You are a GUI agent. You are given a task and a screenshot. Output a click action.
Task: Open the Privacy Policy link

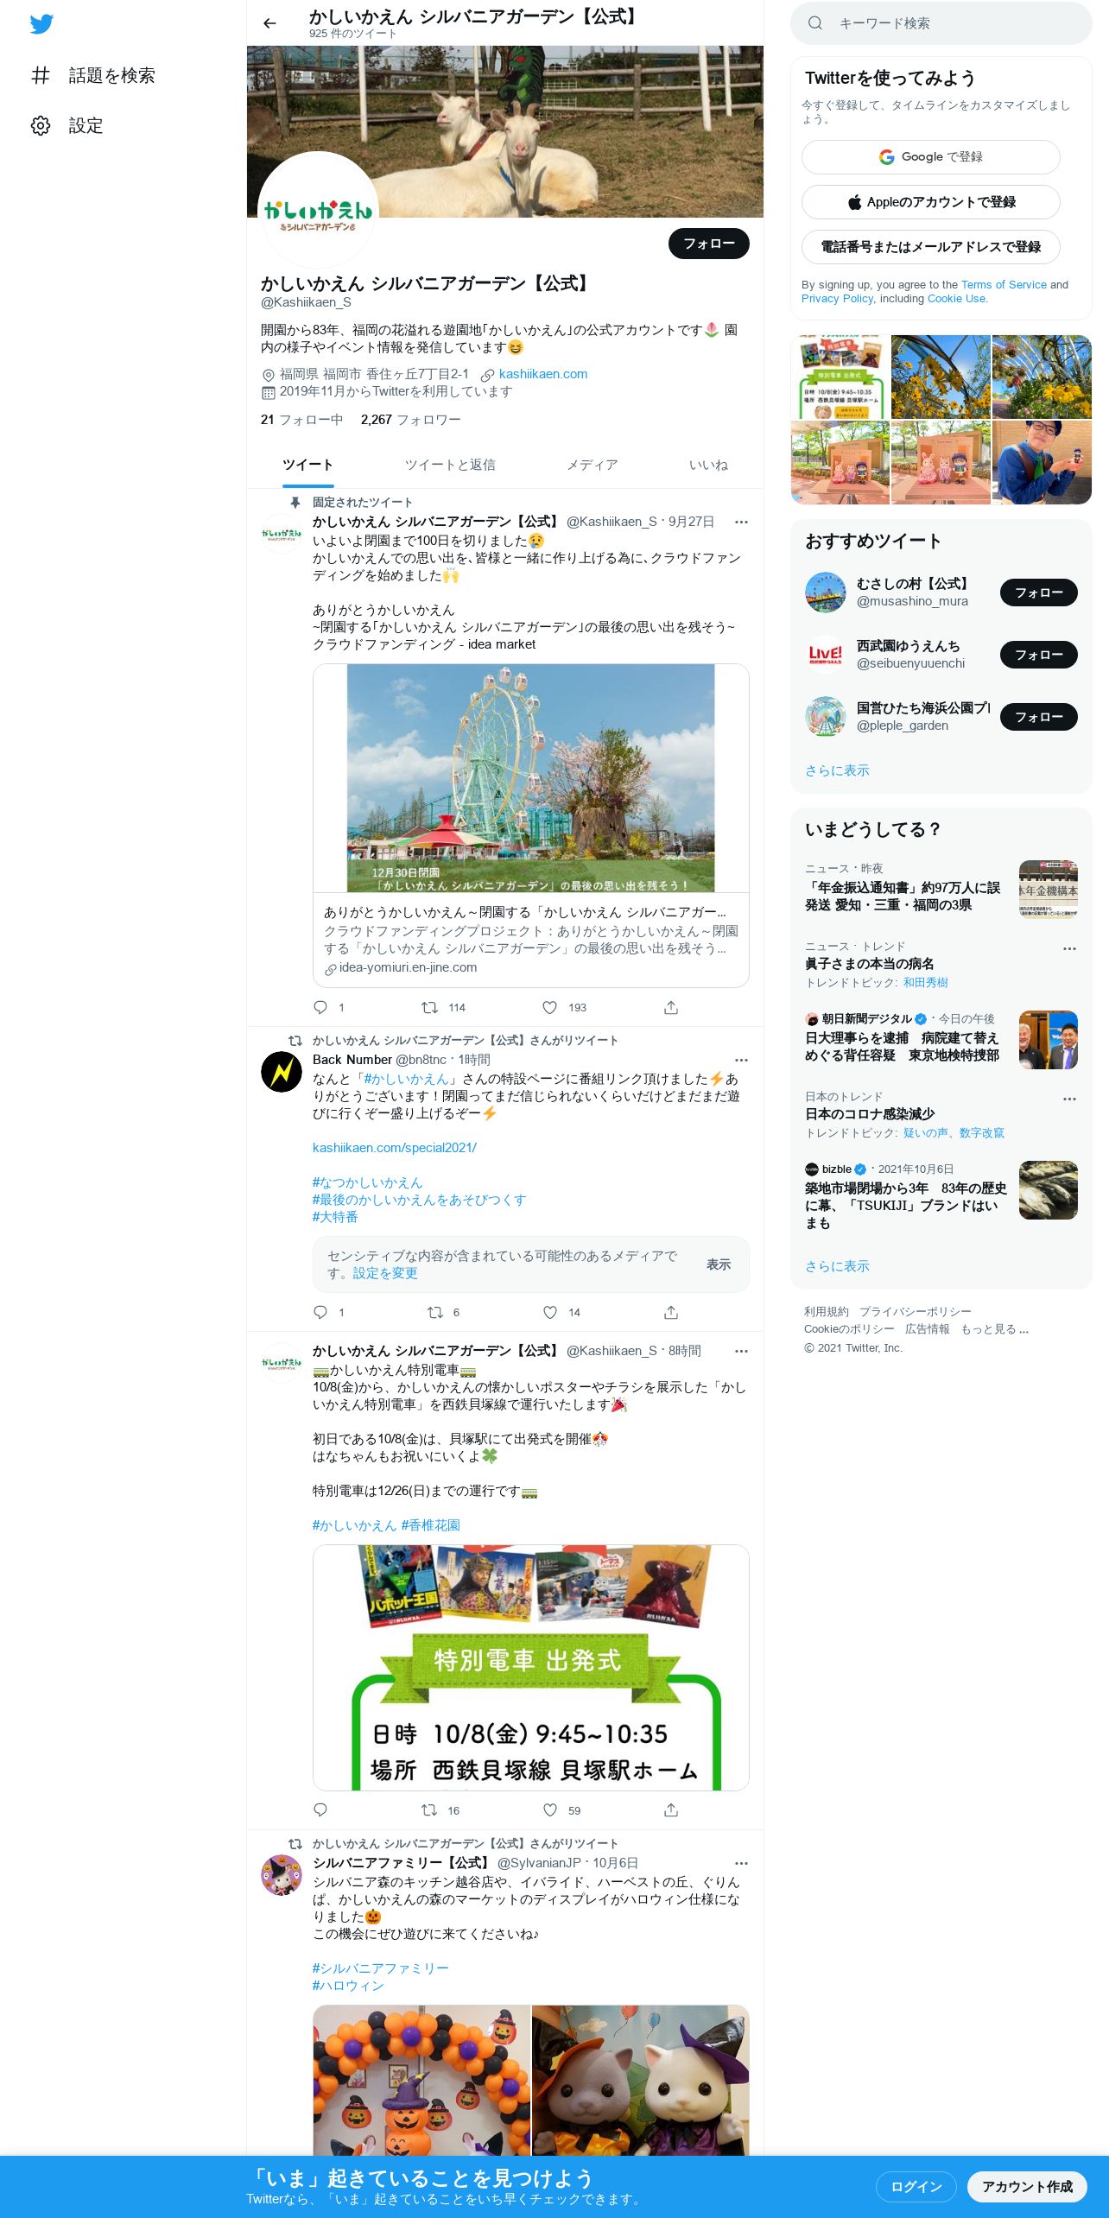click(838, 299)
